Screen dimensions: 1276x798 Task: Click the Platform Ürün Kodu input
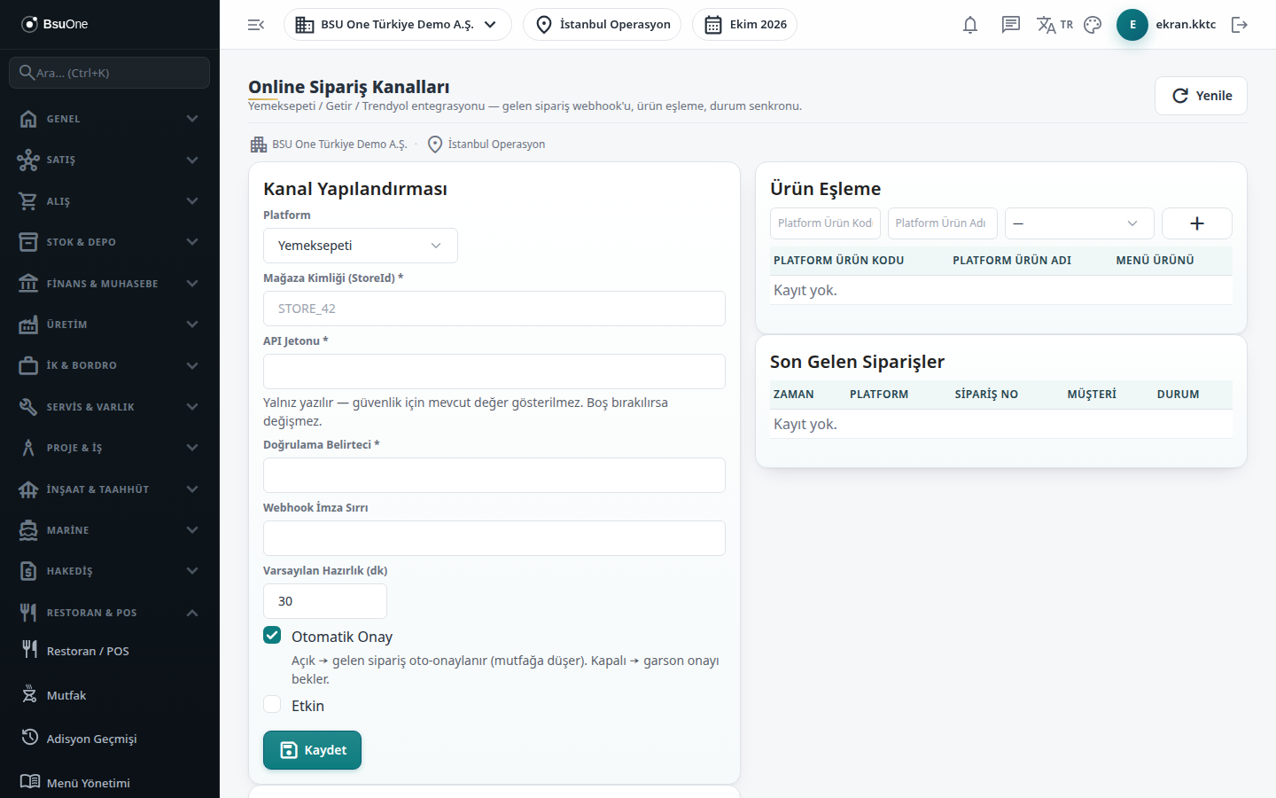825,223
